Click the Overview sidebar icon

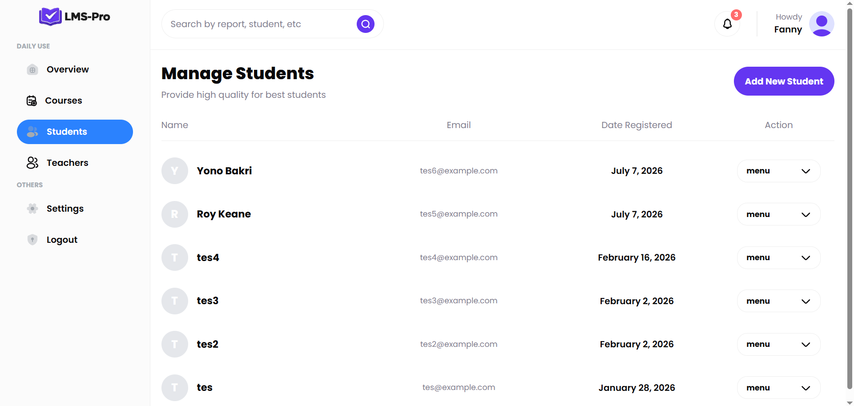(32, 70)
